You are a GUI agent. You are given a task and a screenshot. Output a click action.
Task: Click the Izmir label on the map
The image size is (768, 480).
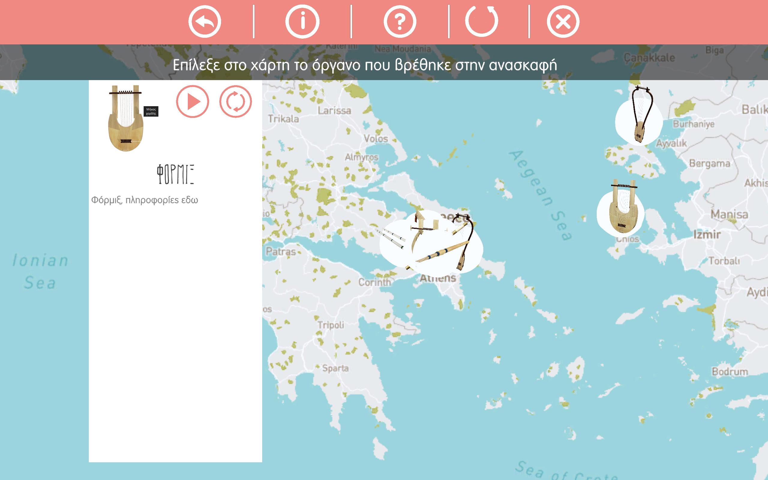click(x=707, y=235)
